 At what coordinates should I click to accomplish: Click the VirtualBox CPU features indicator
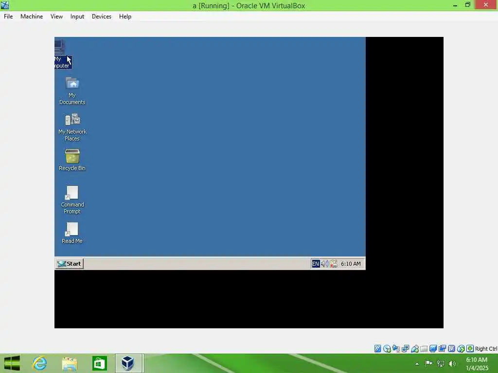tap(451, 349)
